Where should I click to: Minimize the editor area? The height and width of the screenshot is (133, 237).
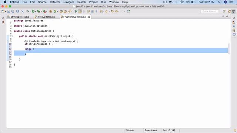click(x=223, y=16)
